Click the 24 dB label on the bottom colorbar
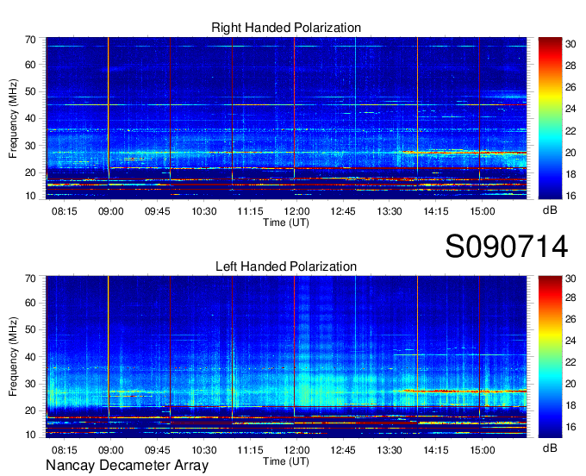This screenshot has height=476, width=586. pyautogui.click(x=570, y=341)
